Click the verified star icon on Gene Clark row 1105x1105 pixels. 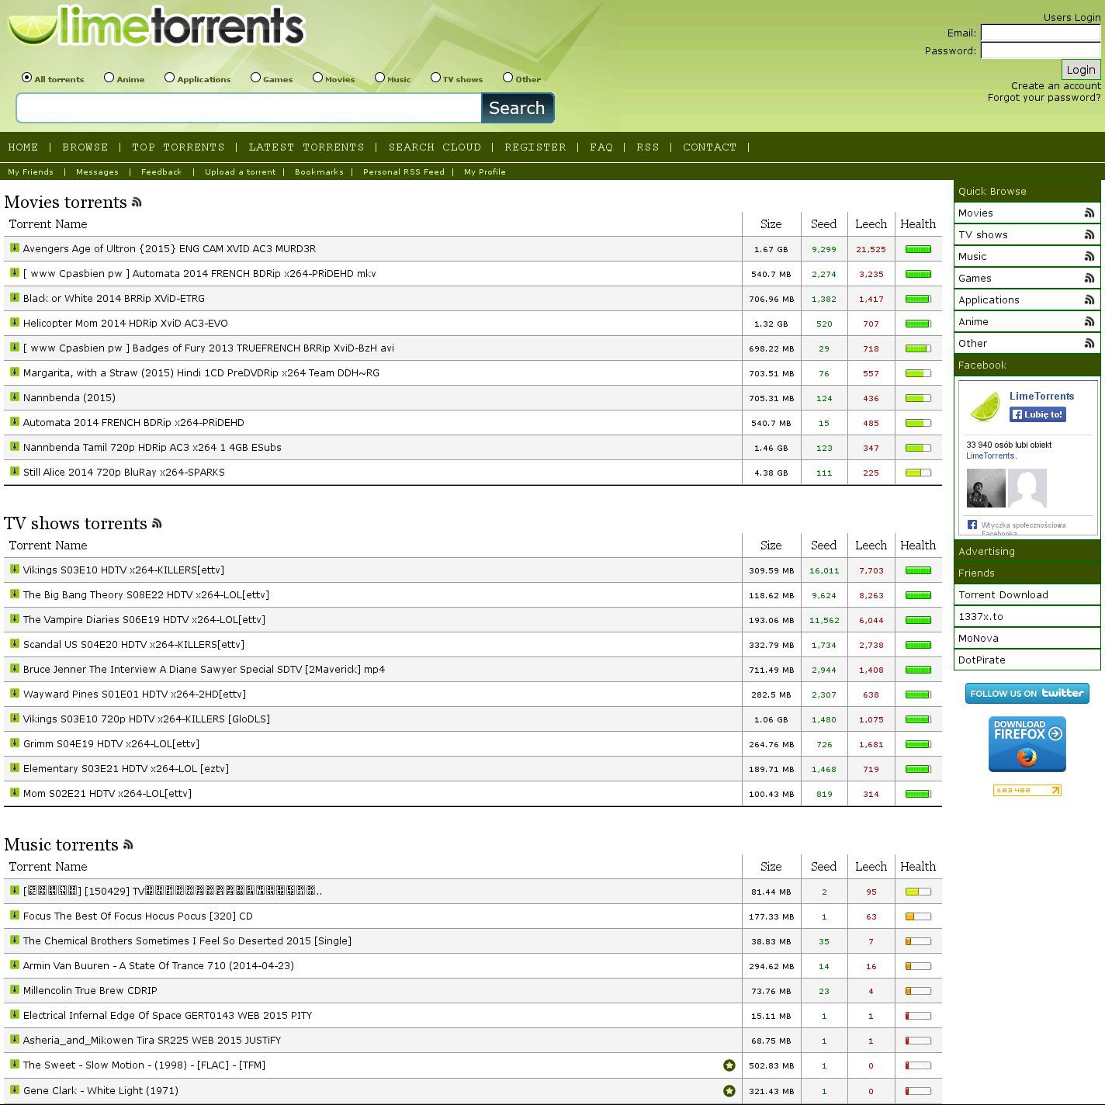[x=729, y=1090]
